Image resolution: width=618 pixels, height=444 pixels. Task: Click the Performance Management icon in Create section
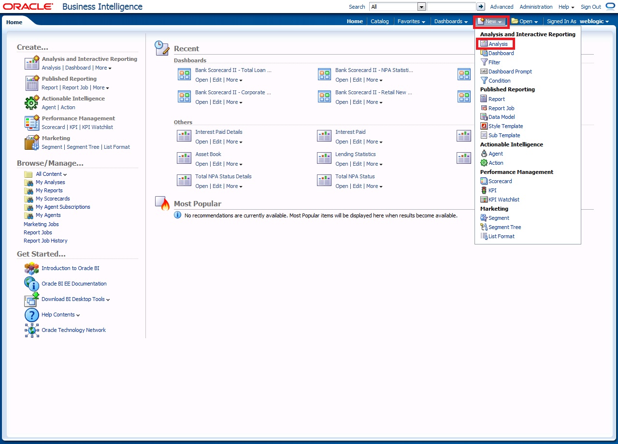[32, 123]
